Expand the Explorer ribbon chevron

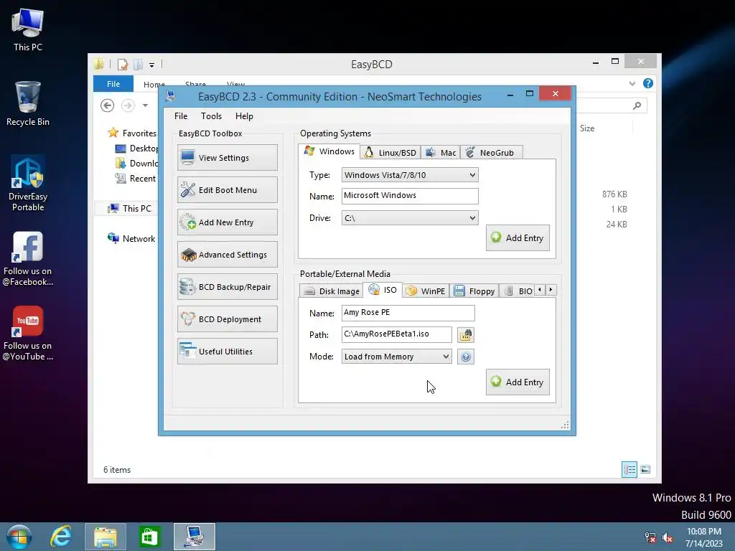(x=632, y=83)
